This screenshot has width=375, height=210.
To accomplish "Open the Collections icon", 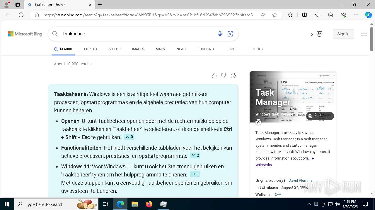I will coord(330,15).
